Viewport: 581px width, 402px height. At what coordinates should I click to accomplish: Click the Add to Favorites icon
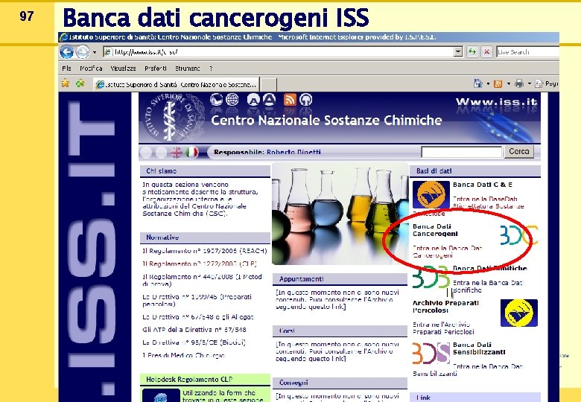(x=80, y=83)
